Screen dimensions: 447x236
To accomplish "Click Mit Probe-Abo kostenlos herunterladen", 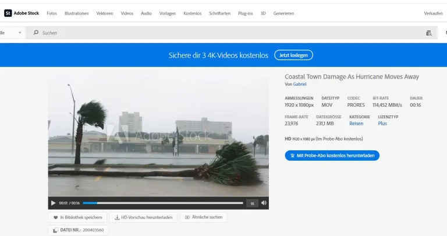I will click(332, 156).
